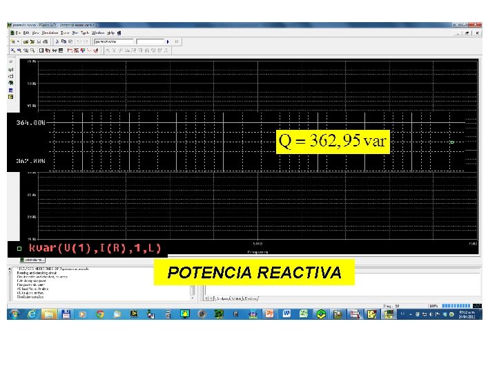Click the Paste toolbar icon
This screenshot has width=497, height=373.
(70, 41)
